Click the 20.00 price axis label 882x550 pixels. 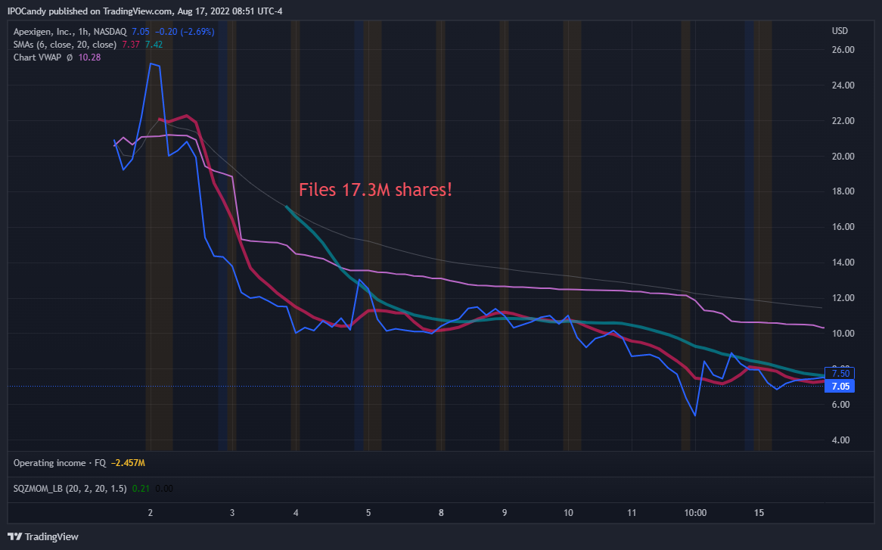(843, 156)
